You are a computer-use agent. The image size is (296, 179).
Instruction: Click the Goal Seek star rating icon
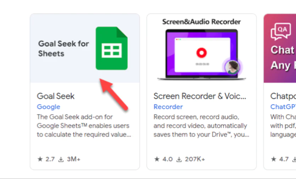(x=40, y=159)
